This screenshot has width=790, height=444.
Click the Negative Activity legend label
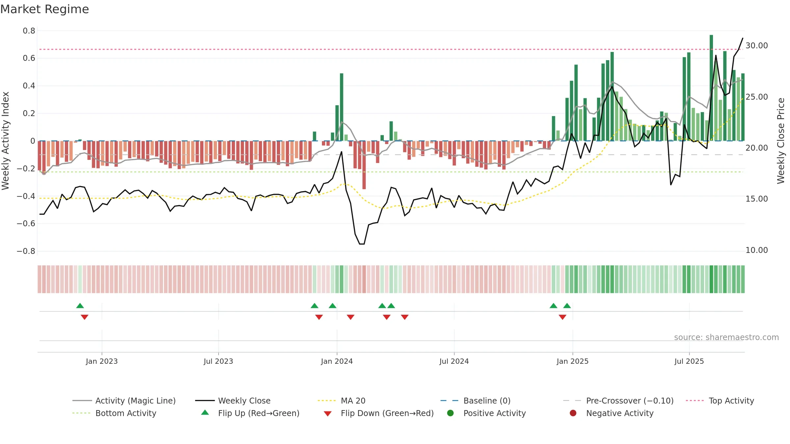tap(620, 413)
